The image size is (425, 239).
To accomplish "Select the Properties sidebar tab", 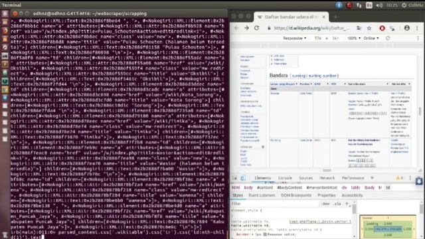I will pyautogui.click(x=326, y=195).
